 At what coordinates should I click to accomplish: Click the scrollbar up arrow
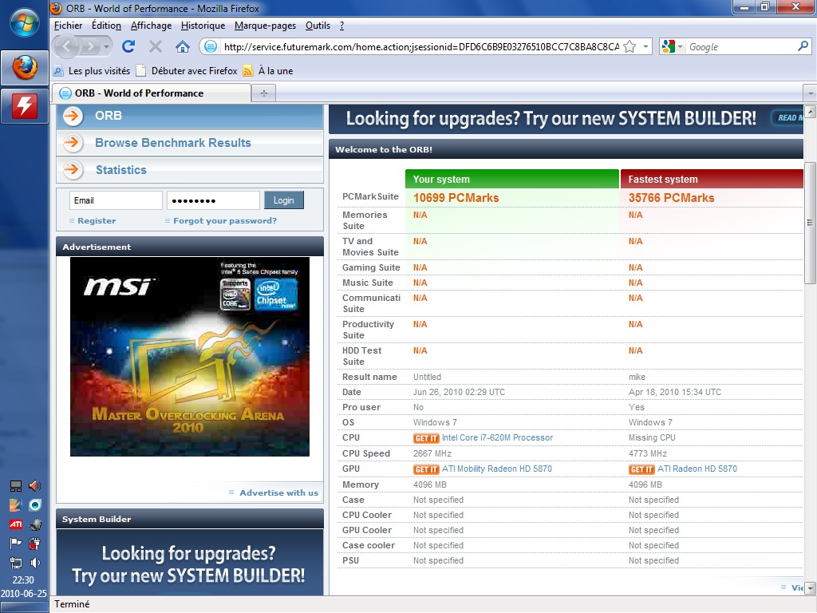[810, 112]
